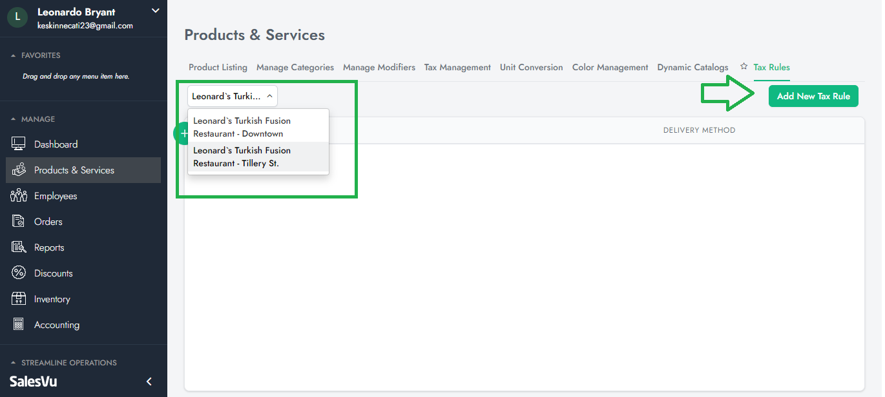Image resolution: width=885 pixels, height=397 pixels.
Task: Click the Employees group icon
Action: [19, 196]
